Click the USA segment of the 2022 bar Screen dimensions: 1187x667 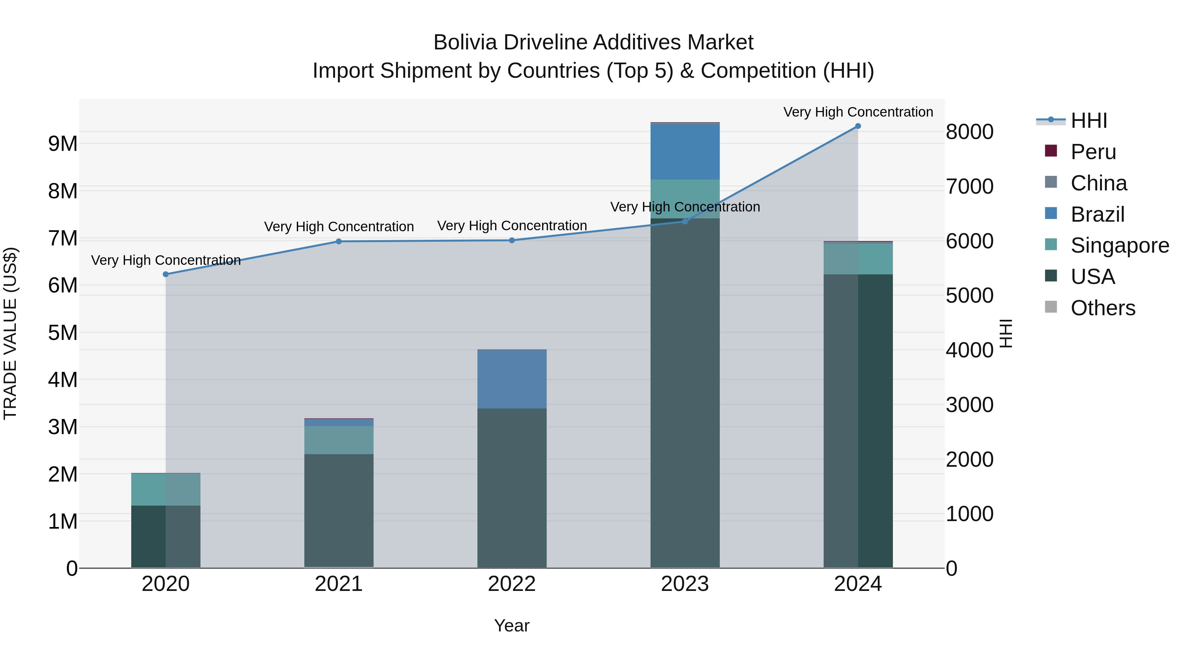coord(512,488)
